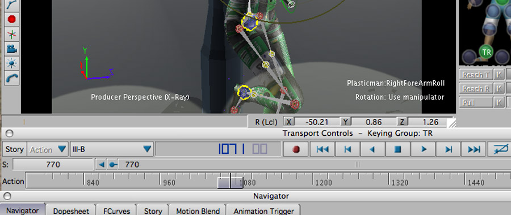Click the red record marker icon in left toolbar
Screen dimensions: 511x215
(12, 19)
